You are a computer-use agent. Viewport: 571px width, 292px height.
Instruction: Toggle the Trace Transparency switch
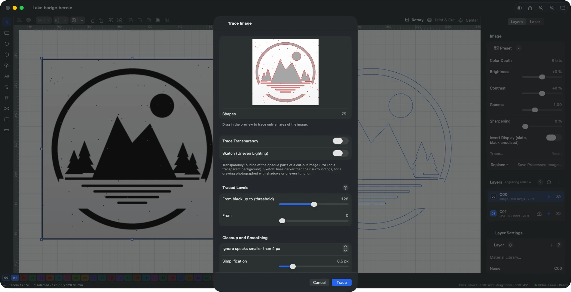(340, 141)
